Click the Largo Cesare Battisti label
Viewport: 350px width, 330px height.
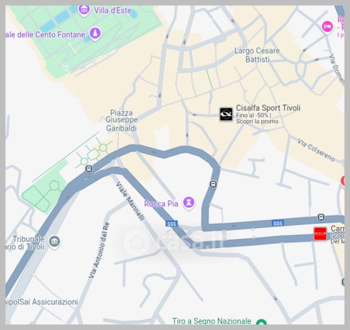(x=257, y=55)
